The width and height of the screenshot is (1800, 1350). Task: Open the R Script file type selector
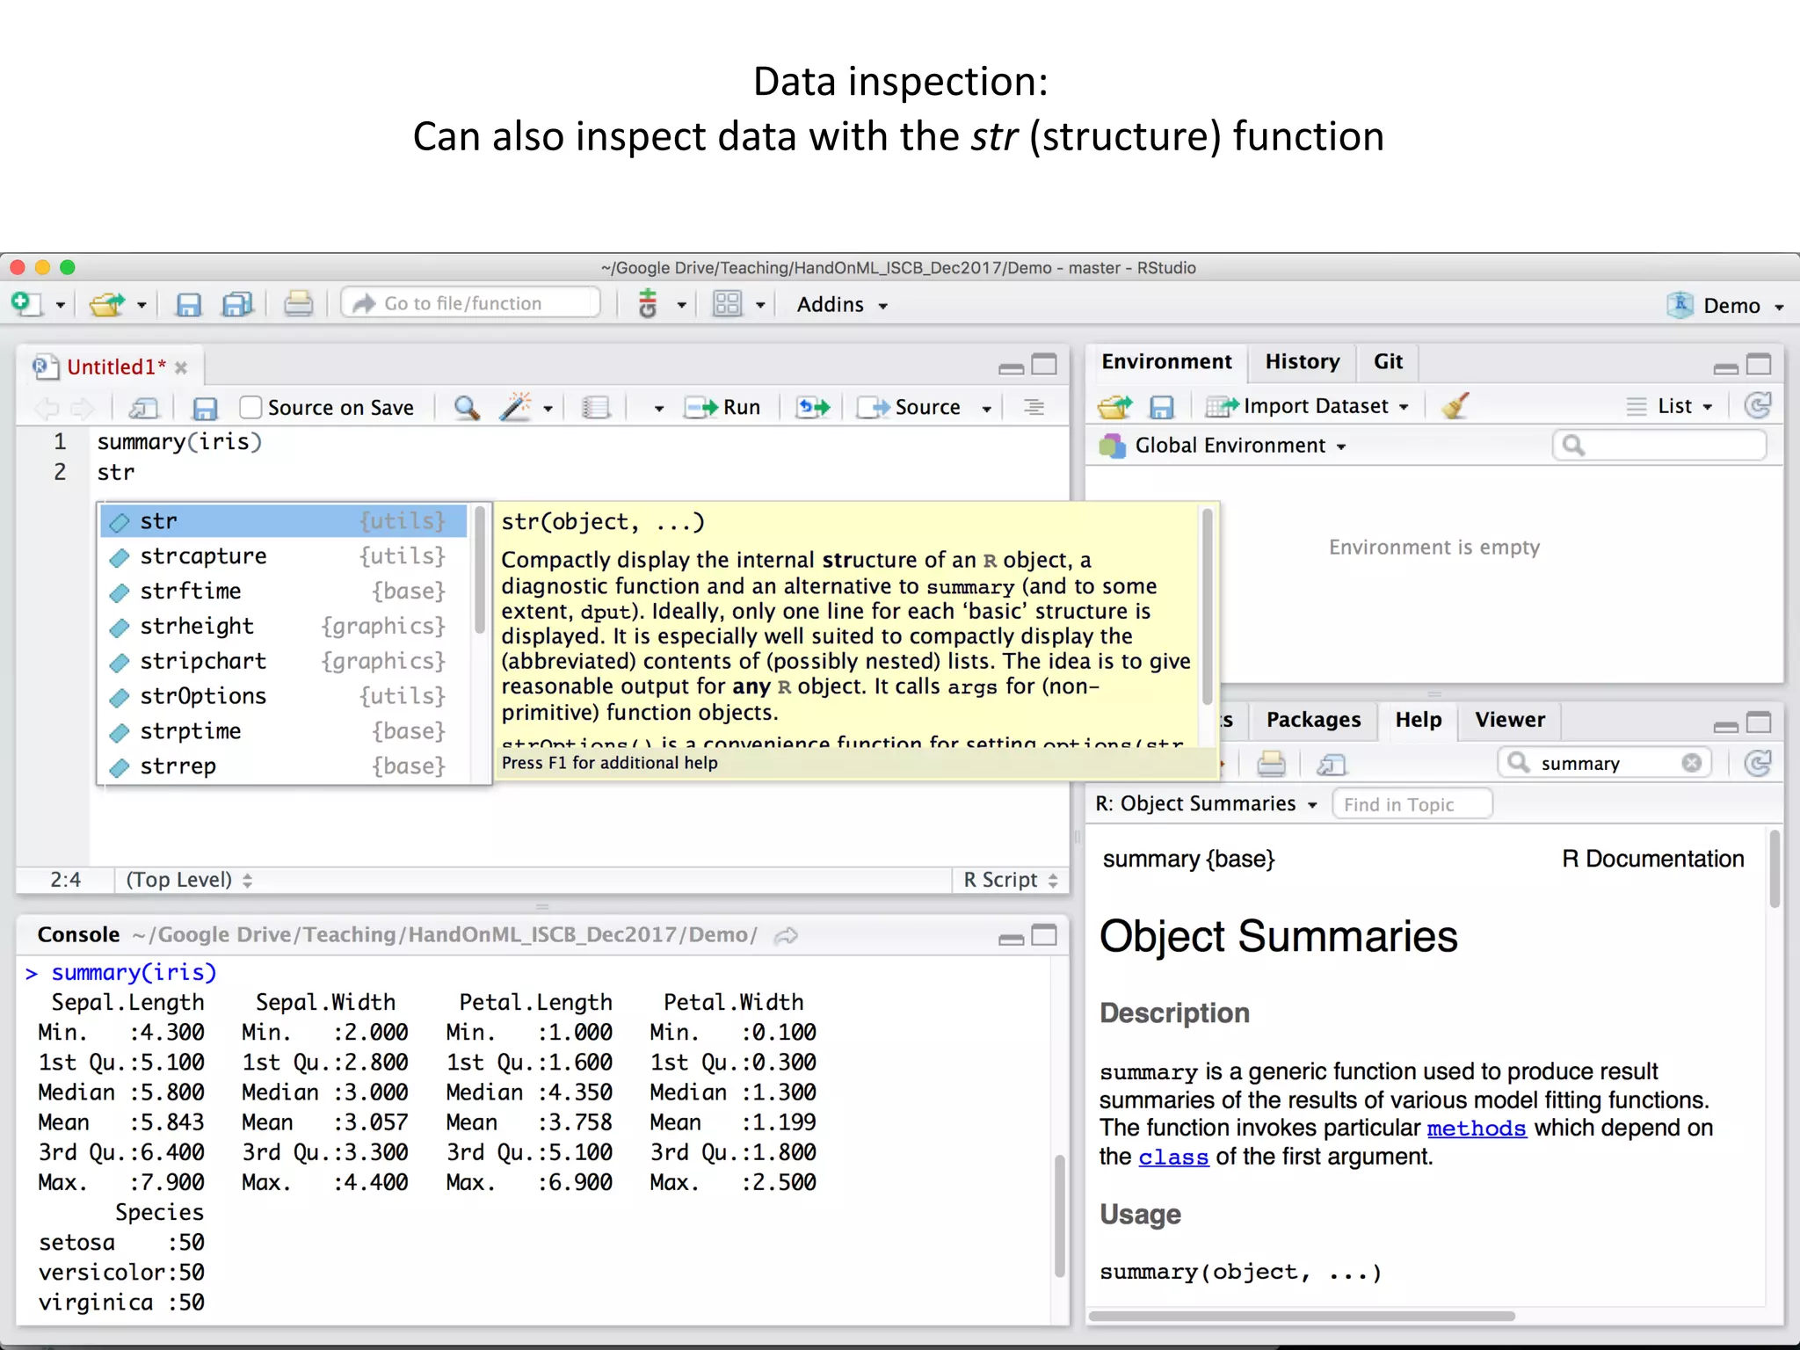tap(1010, 880)
